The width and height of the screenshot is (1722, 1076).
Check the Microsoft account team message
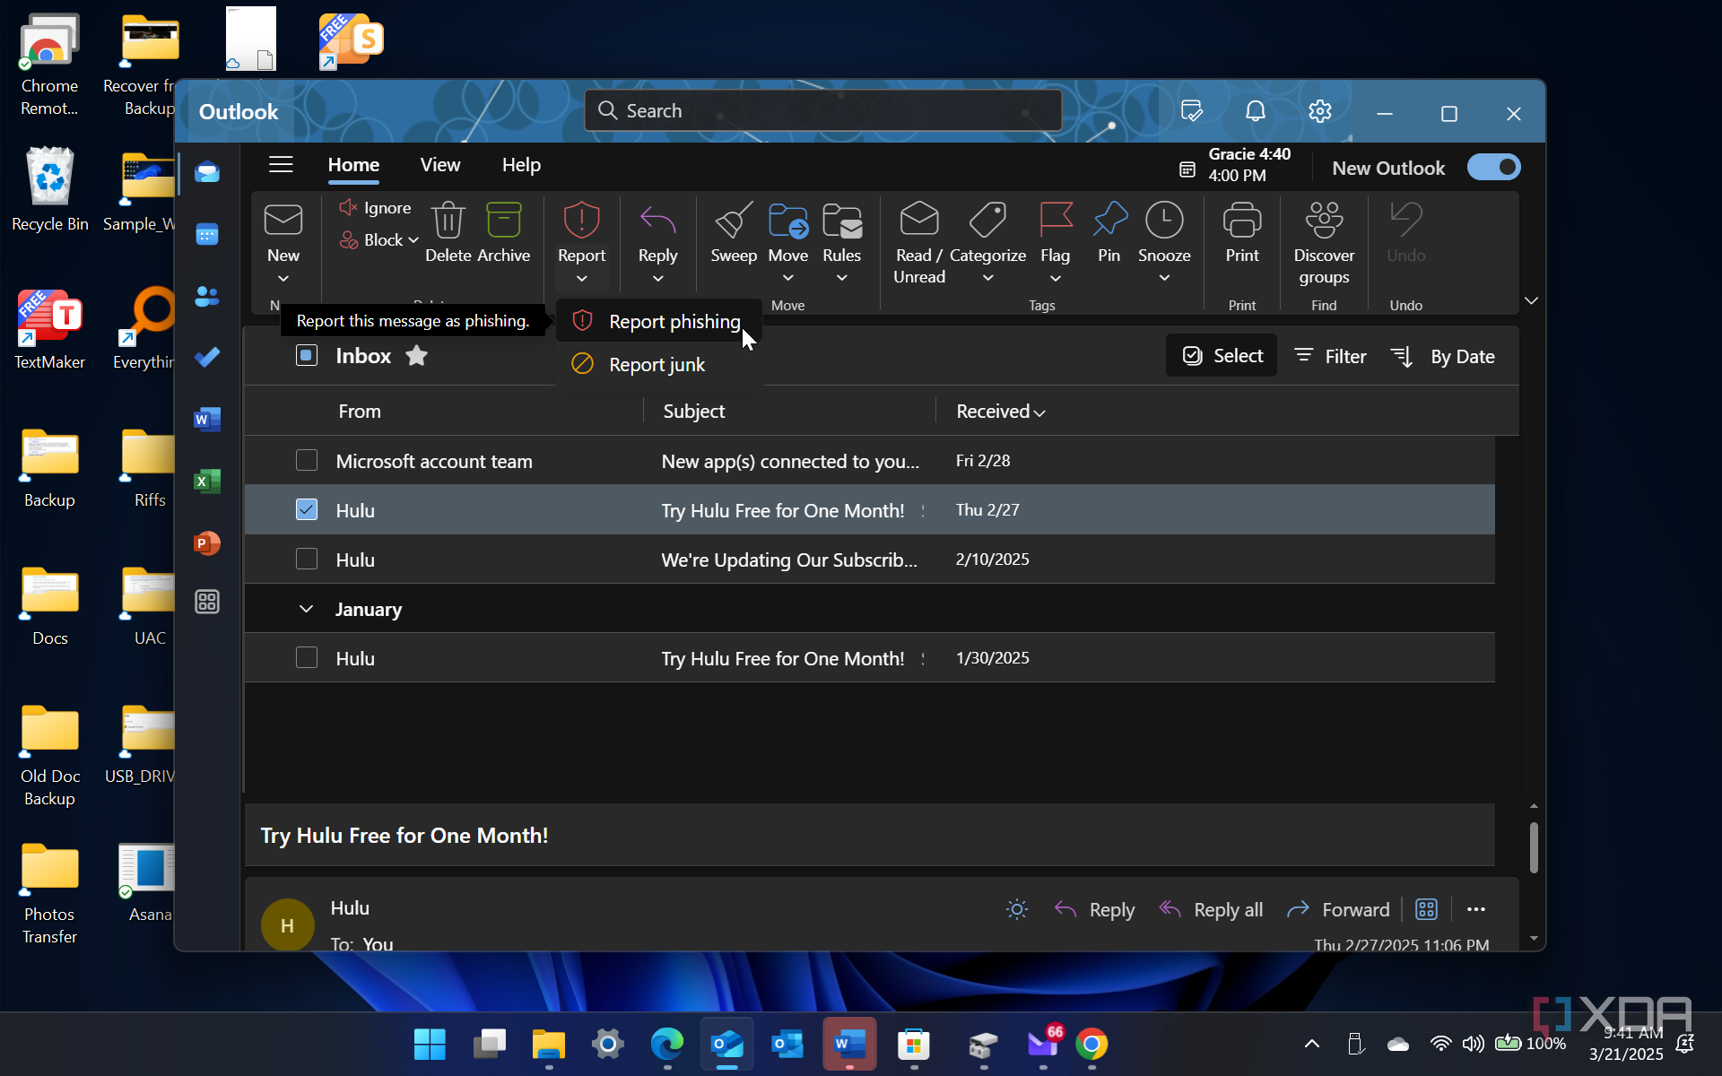click(307, 460)
